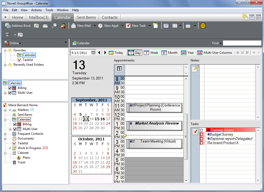This screenshot has height=192, width=264.
Task: Click the minus icon in calendar toolbar
Action: tap(259, 52)
